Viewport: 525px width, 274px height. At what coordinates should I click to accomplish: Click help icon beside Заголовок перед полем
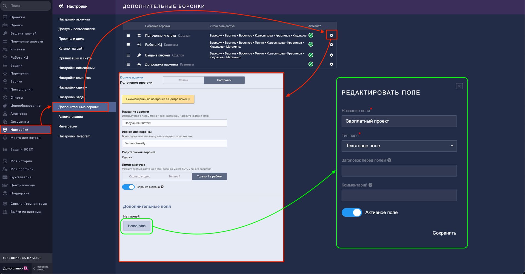(x=389, y=160)
